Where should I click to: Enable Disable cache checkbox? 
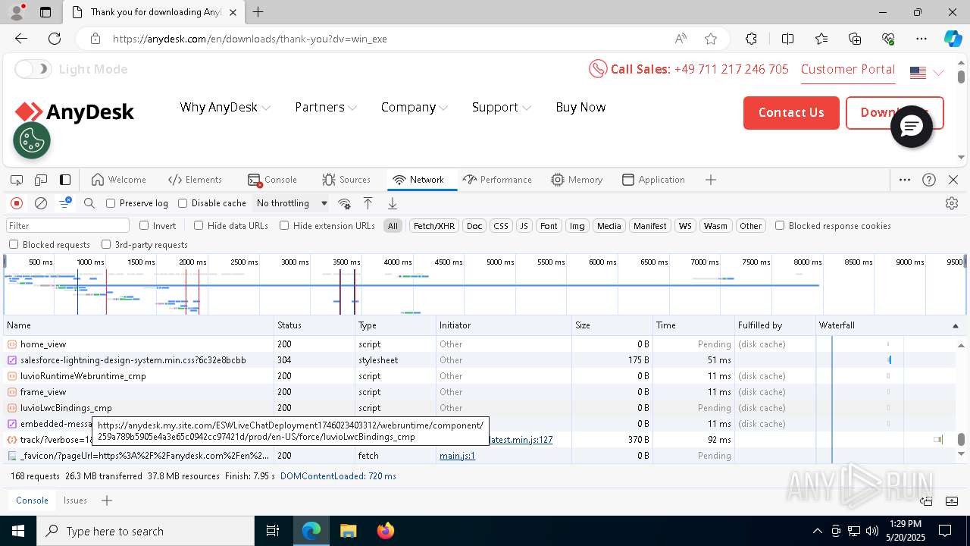click(183, 203)
